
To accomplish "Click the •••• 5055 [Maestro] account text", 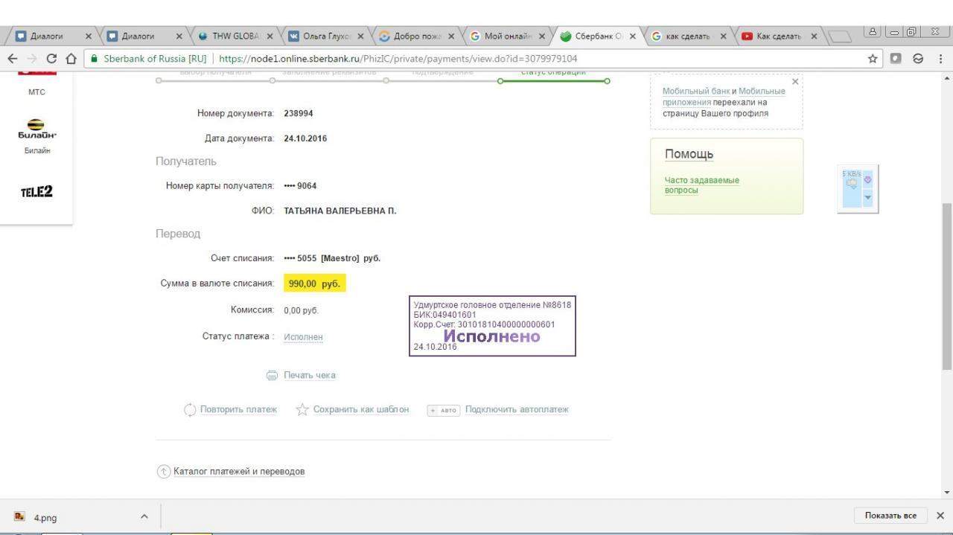I will tap(332, 259).
